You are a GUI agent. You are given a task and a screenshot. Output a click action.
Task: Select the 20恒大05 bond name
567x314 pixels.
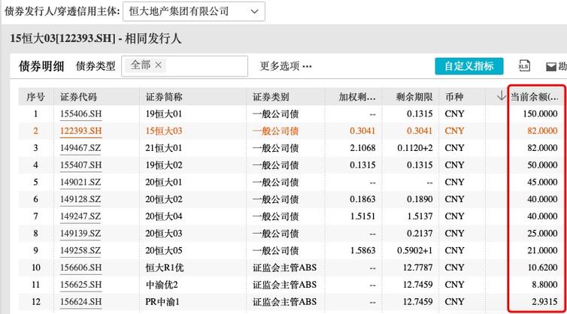pos(164,250)
